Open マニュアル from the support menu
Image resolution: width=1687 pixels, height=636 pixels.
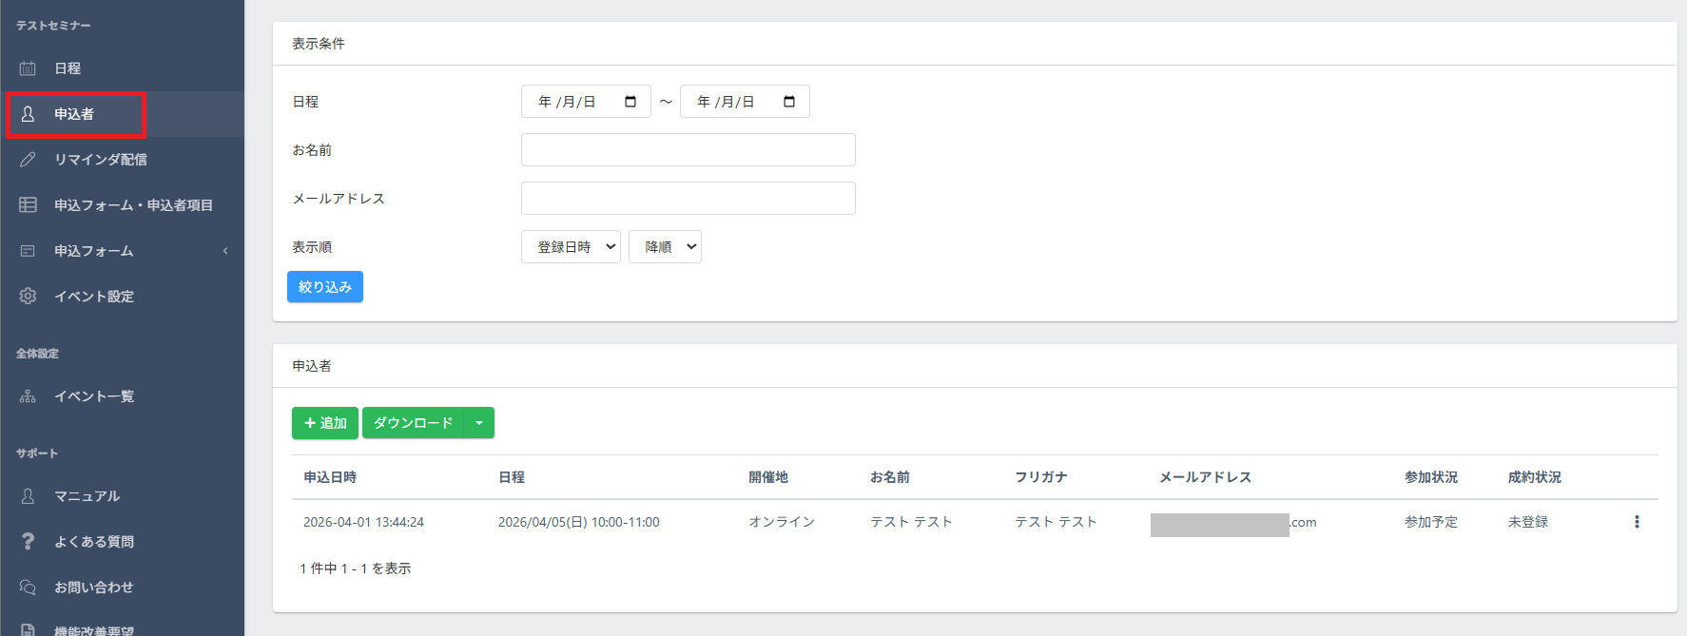tap(87, 496)
